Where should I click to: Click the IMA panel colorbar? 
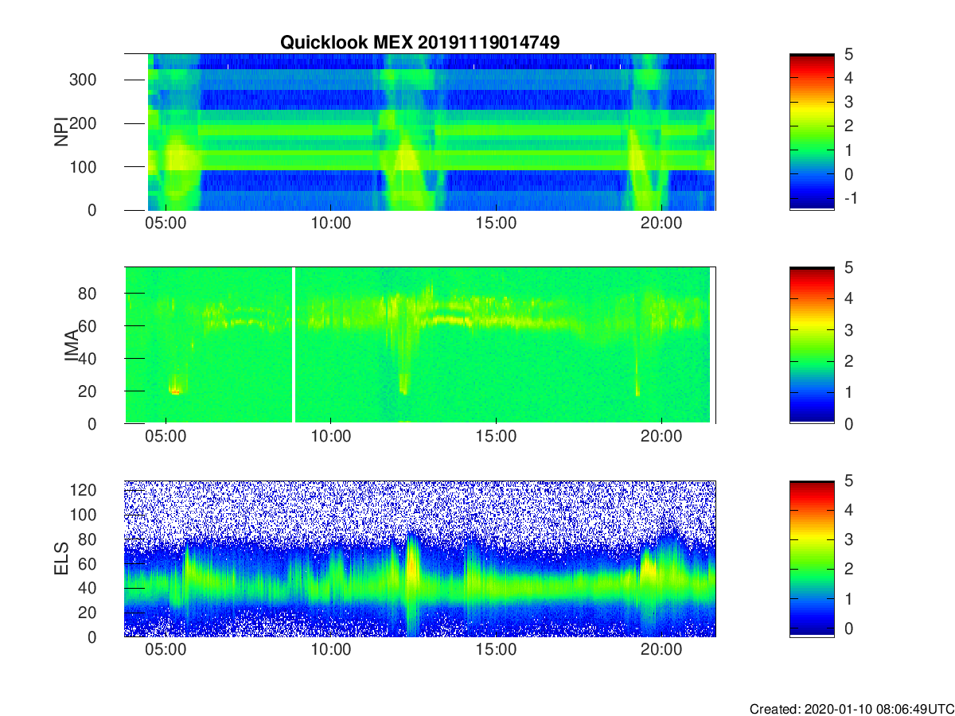point(812,345)
